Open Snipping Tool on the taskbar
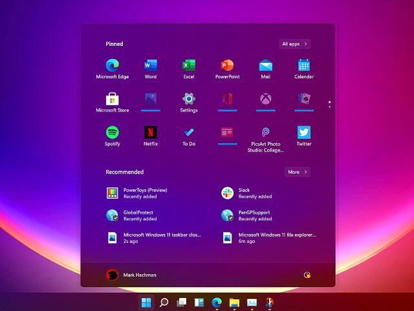This screenshot has height=311, width=414. pos(269,303)
